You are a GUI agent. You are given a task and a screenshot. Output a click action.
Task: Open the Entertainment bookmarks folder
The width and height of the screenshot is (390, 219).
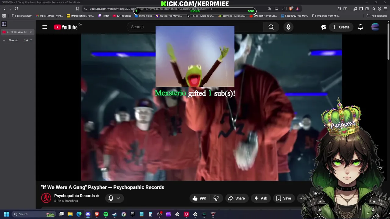click(x=22, y=16)
